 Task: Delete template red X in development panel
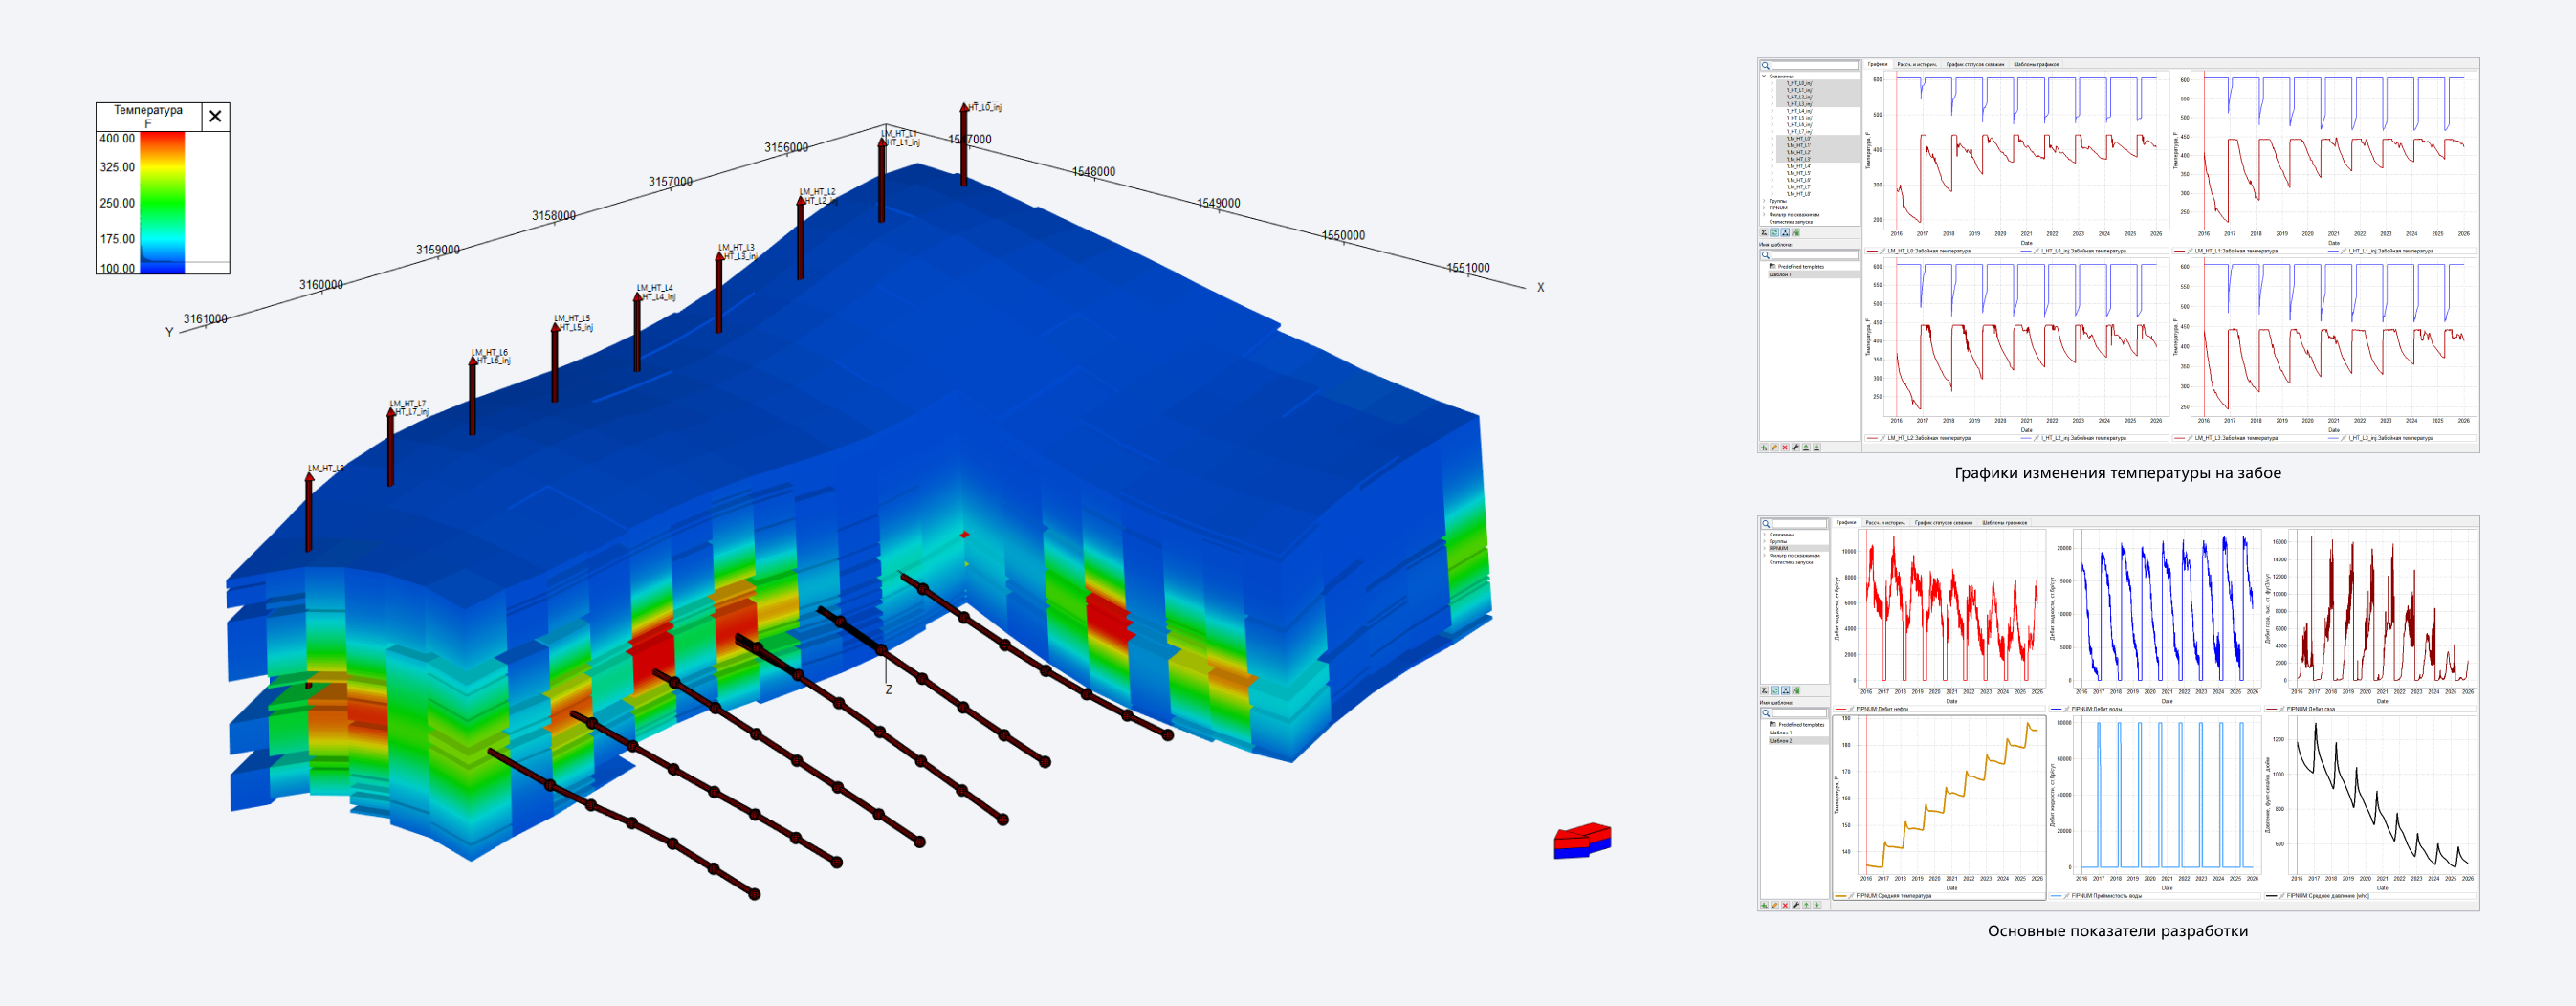pos(1786,906)
